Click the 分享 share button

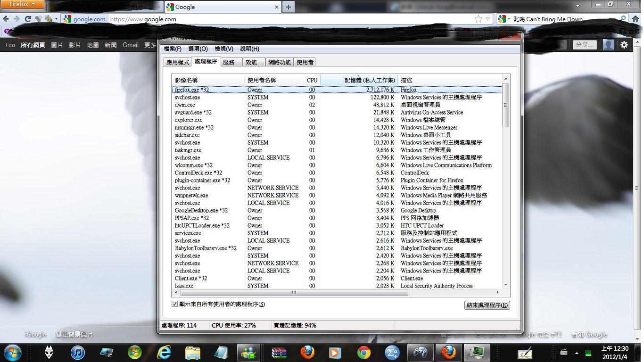(x=585, y=45)
